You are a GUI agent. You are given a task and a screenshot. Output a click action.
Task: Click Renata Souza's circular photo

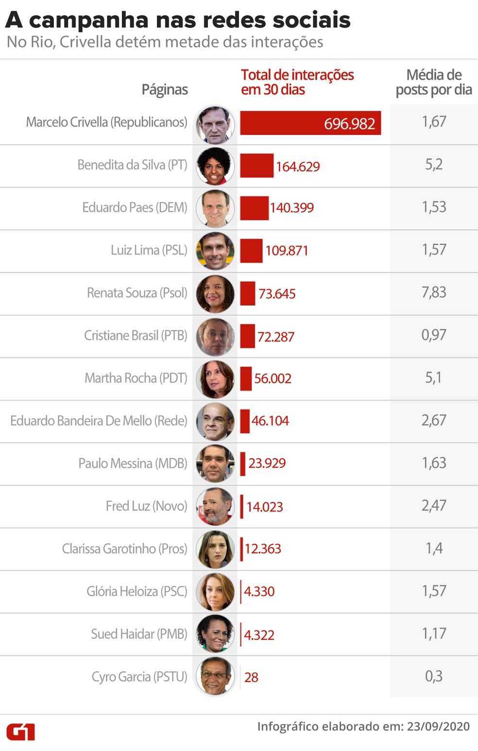coord(215,294)
